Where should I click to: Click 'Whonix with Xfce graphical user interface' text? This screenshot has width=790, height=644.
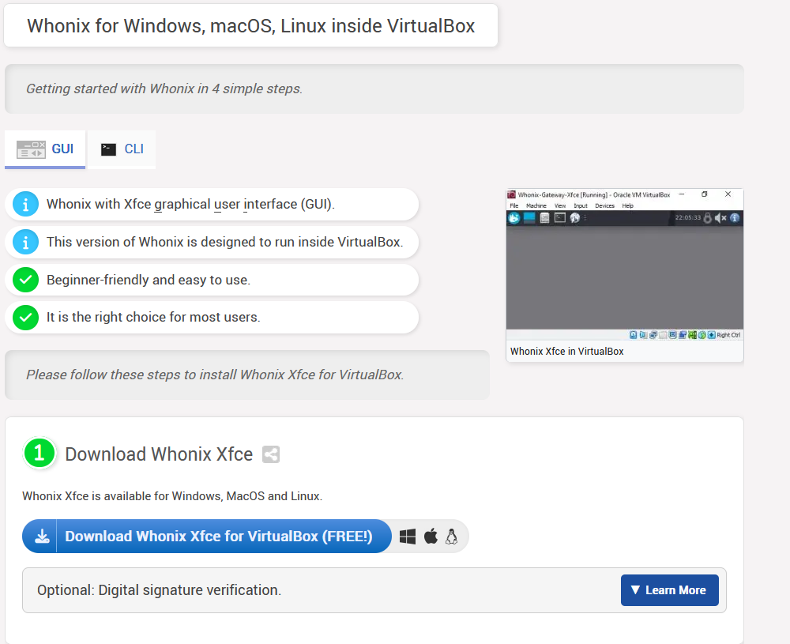(190, 204)
